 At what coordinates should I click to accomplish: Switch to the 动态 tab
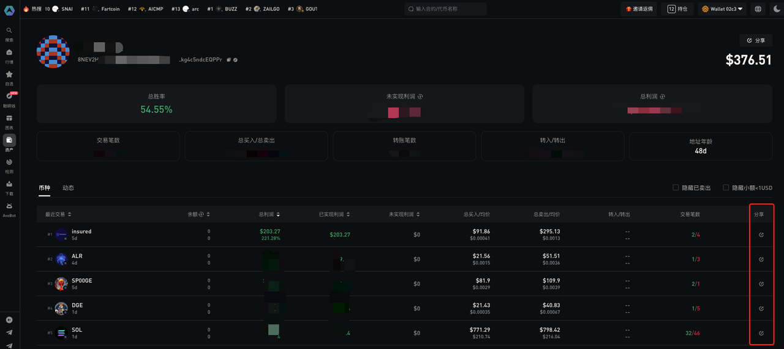point(68,188)
